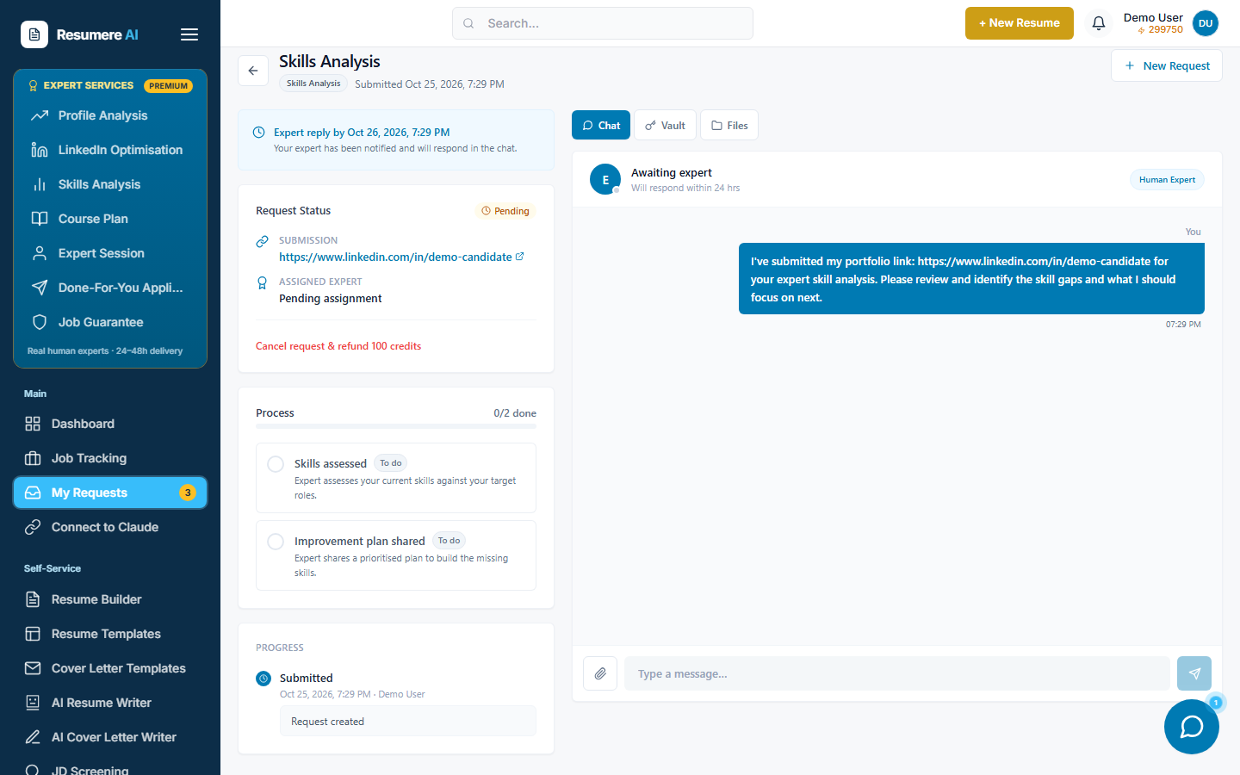The height and width of the screenshot is (775, 1240).
Task: Open Connect to Claude
Action: coord(110,527)
